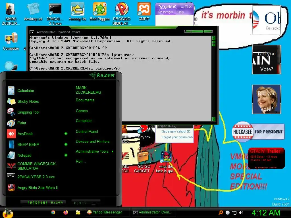Open Yahoo Messenger's Help menu
291x218 pixels.
[180, 12]
